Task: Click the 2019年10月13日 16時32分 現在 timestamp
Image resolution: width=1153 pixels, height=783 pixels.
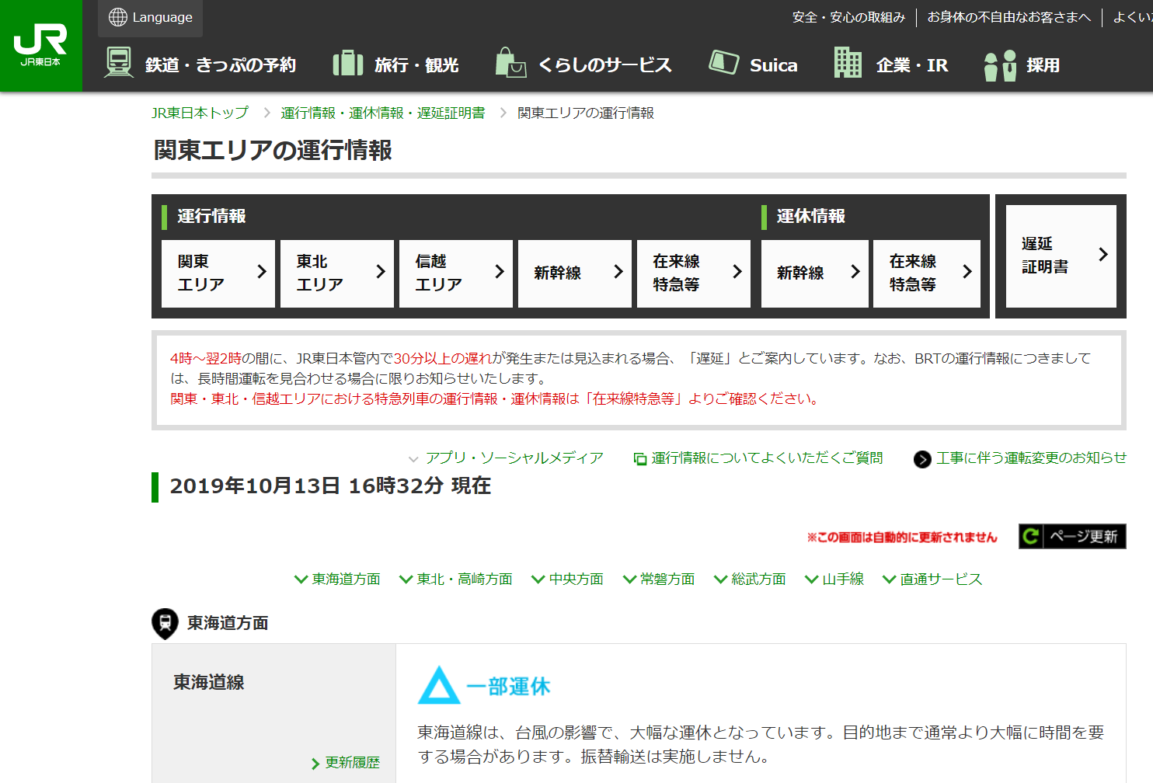Action: click(330, 486)
